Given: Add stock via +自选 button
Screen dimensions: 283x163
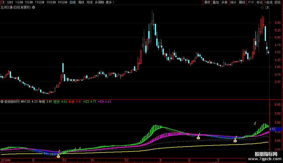Looking at the screenshot, I should click(x=268, y=2).
